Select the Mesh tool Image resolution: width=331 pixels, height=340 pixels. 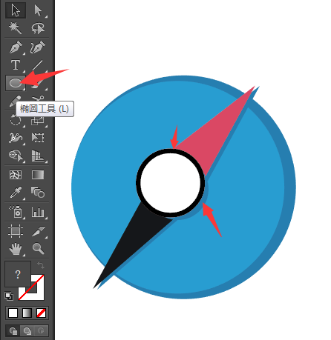click(x=16, y=175)
